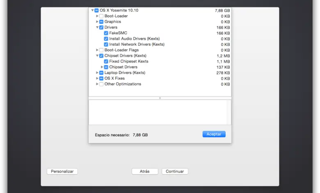320x193 pixels.
Task: Click inside the empty description text area
Action: [158, 112]
